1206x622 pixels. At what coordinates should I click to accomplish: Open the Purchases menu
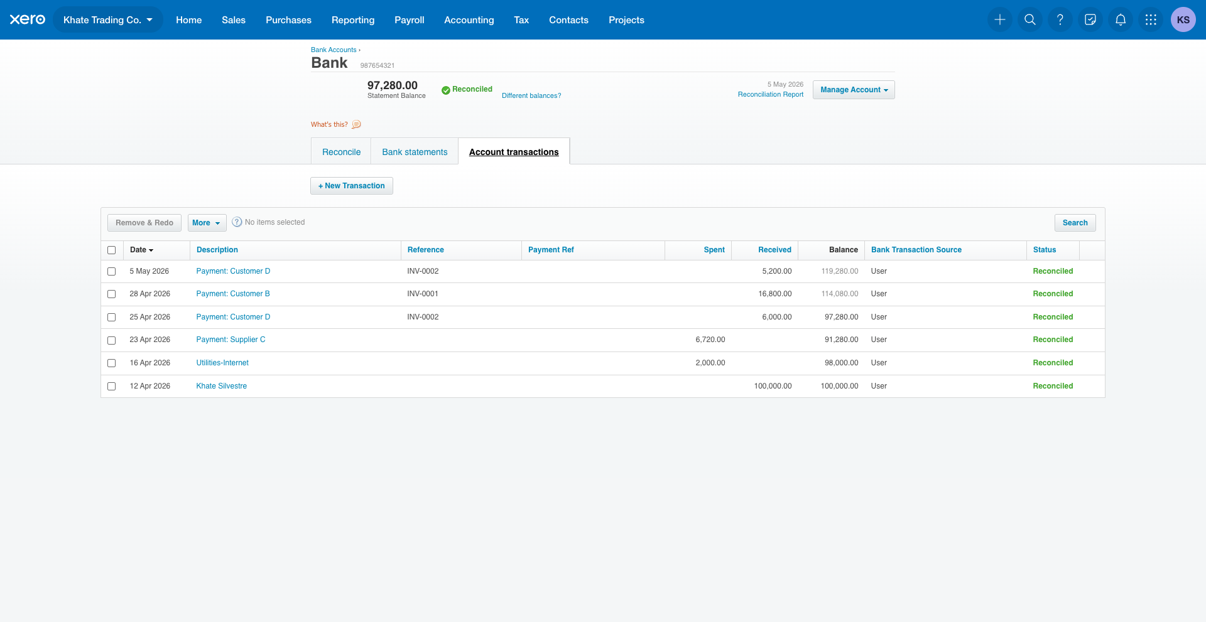pos(288,19)
